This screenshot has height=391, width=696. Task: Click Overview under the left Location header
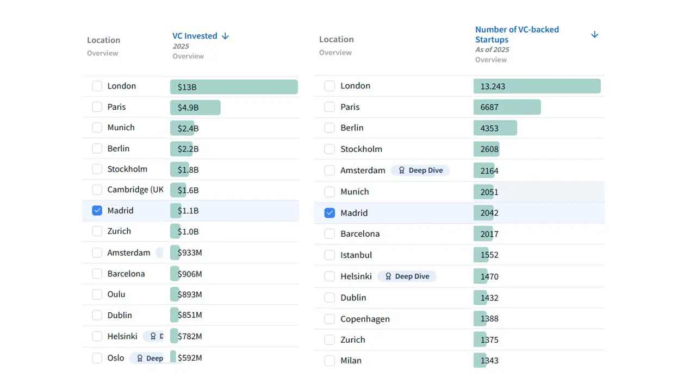point(102,53)
